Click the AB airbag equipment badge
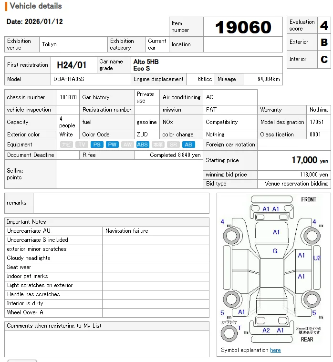The width and height of the screenshot is (333, 362). 188,145
